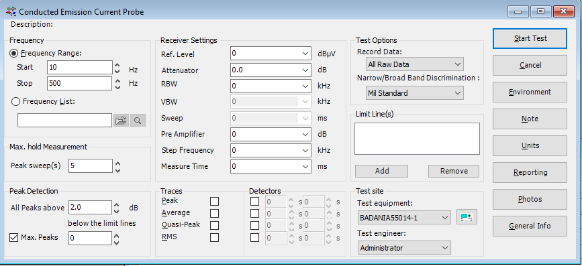Click the Stop frequency input field
Image resolution: width=582 pixels, height=266 pixels.
click(x=80, y=83)
